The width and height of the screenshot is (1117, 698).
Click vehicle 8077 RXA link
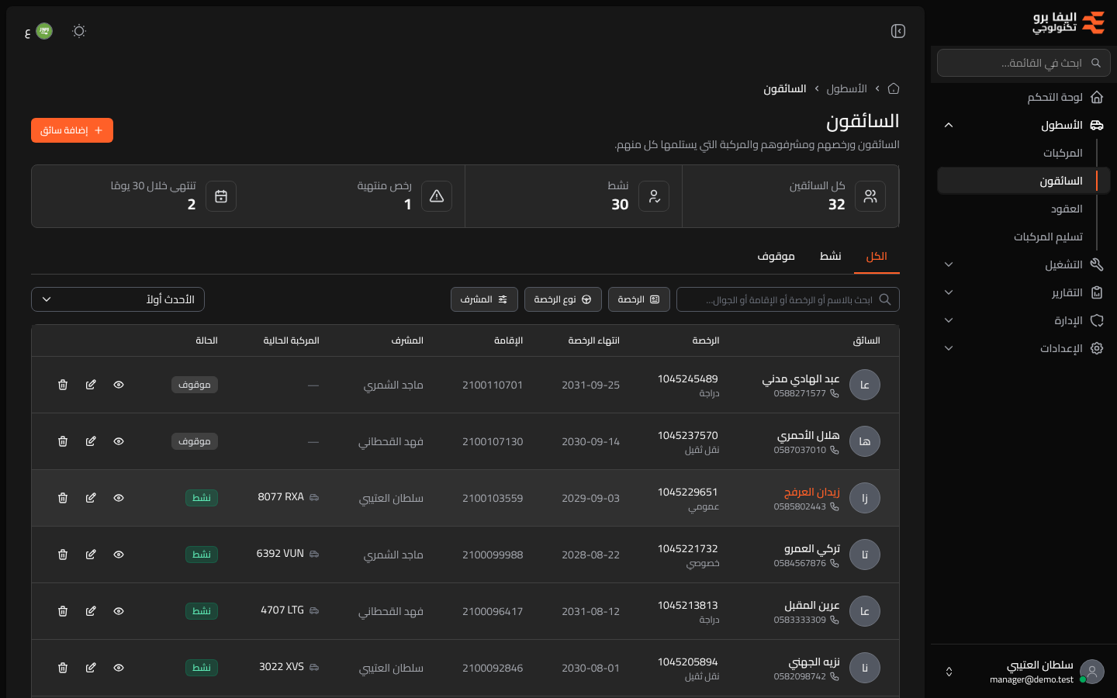point(289,496)
